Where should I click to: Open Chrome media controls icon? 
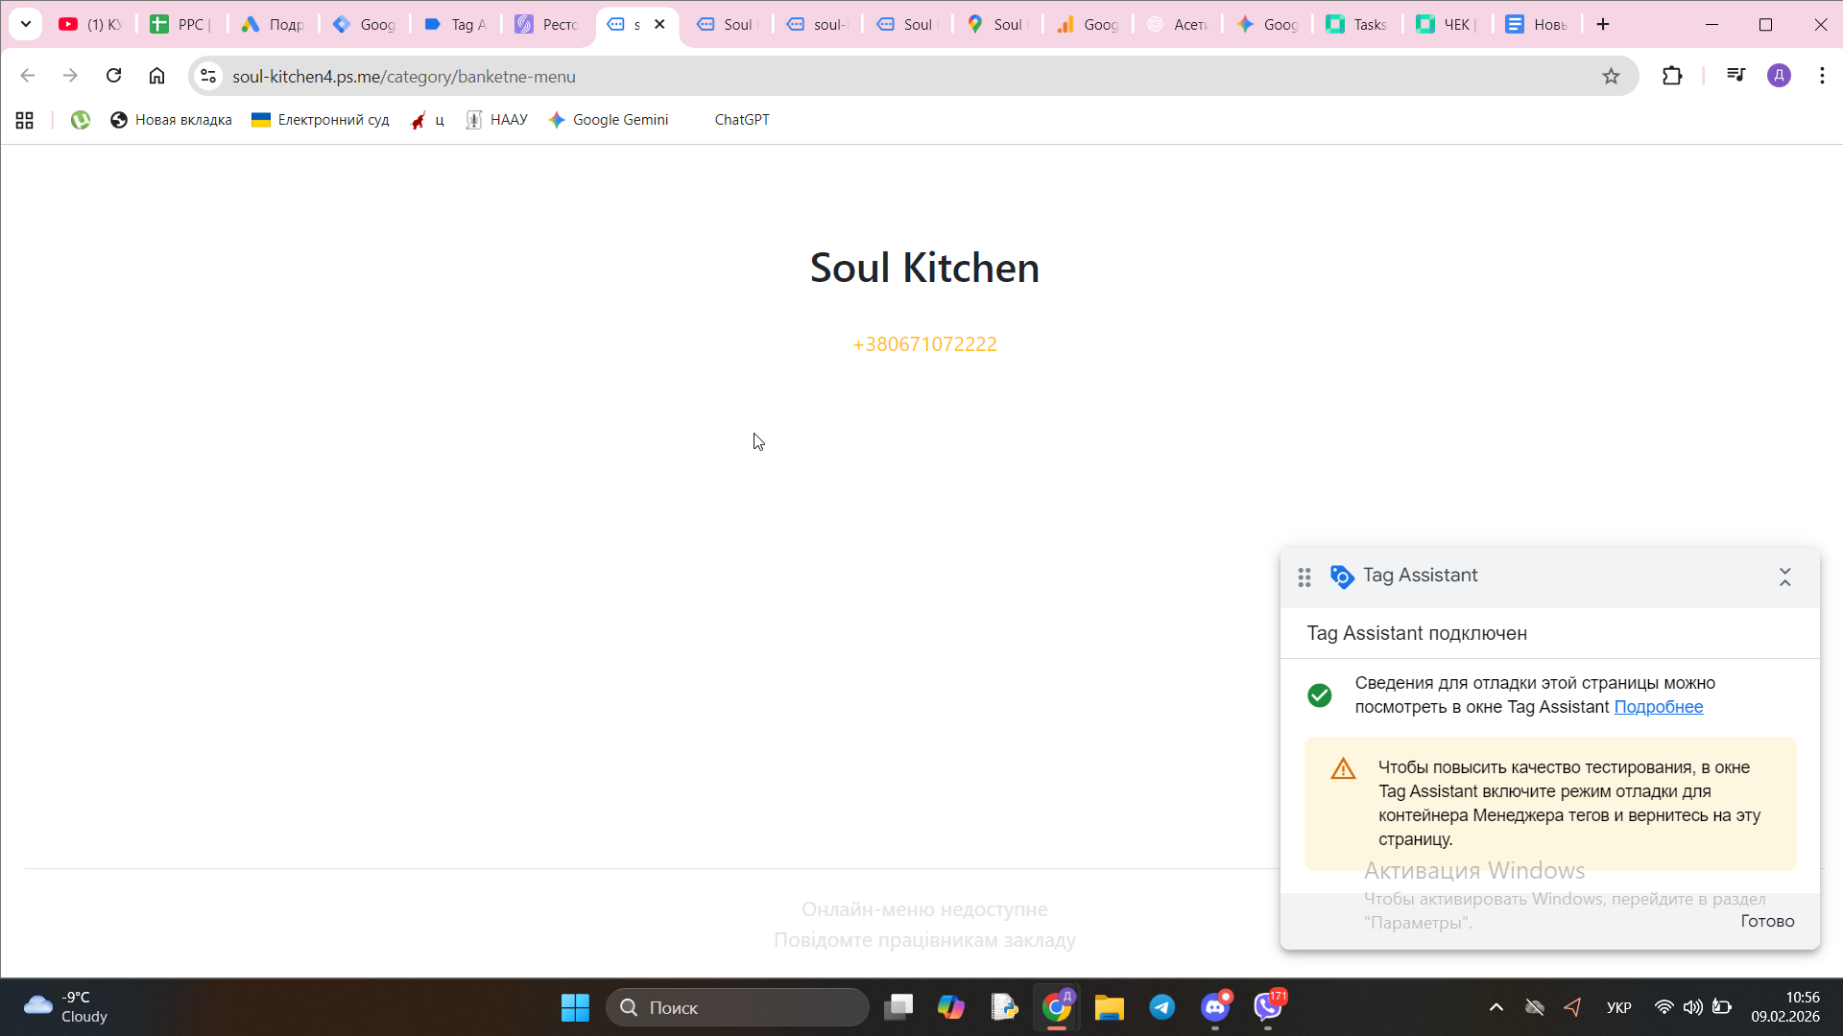click(x=1735, y=75)
